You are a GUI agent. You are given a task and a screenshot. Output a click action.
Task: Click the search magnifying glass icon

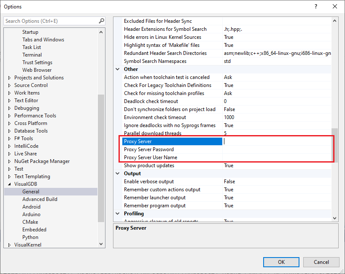(x=101, y=20)
